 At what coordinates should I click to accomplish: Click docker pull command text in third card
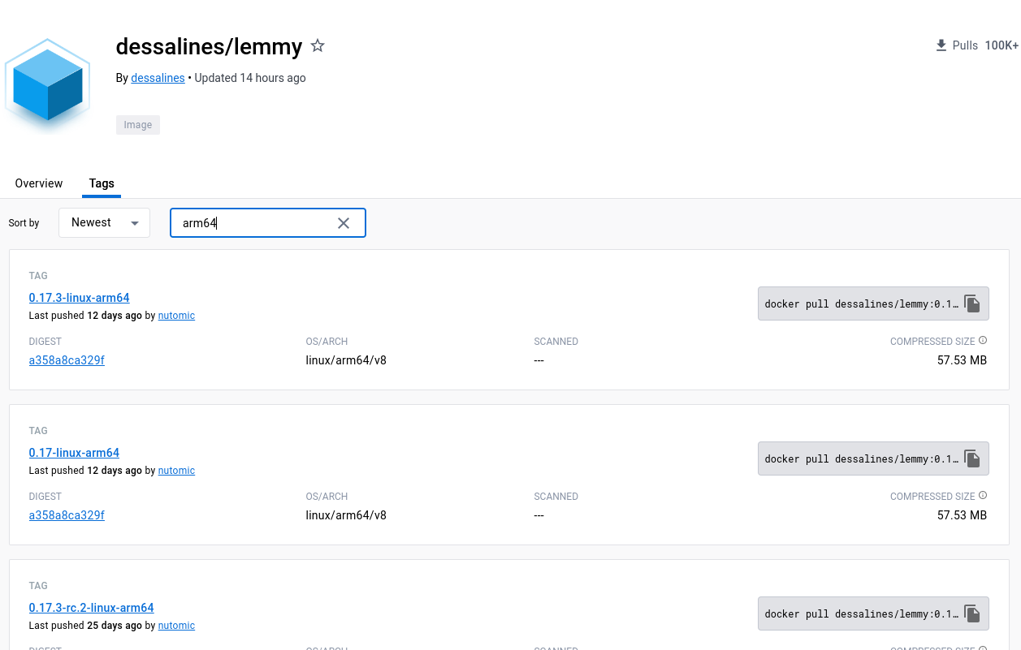coord(861,614)
